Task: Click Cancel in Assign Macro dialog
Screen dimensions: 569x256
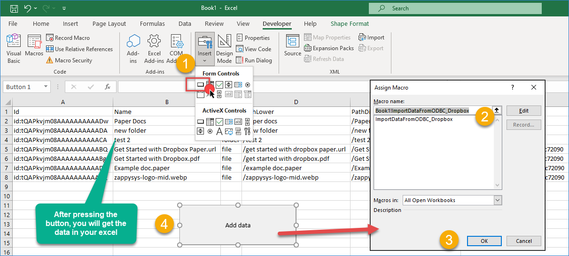Action: click(524, 241)
